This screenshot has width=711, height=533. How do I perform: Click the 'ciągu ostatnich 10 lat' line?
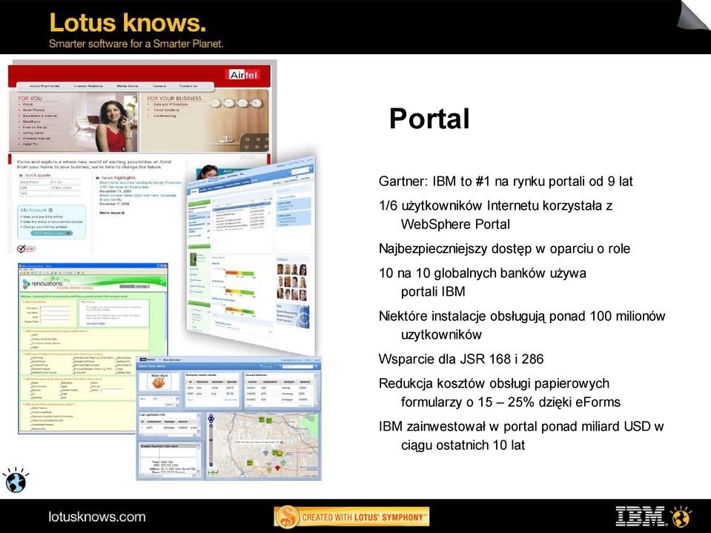(463, 445)
